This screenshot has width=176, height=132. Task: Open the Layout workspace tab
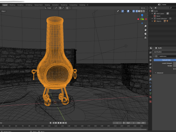click(5, 5)
